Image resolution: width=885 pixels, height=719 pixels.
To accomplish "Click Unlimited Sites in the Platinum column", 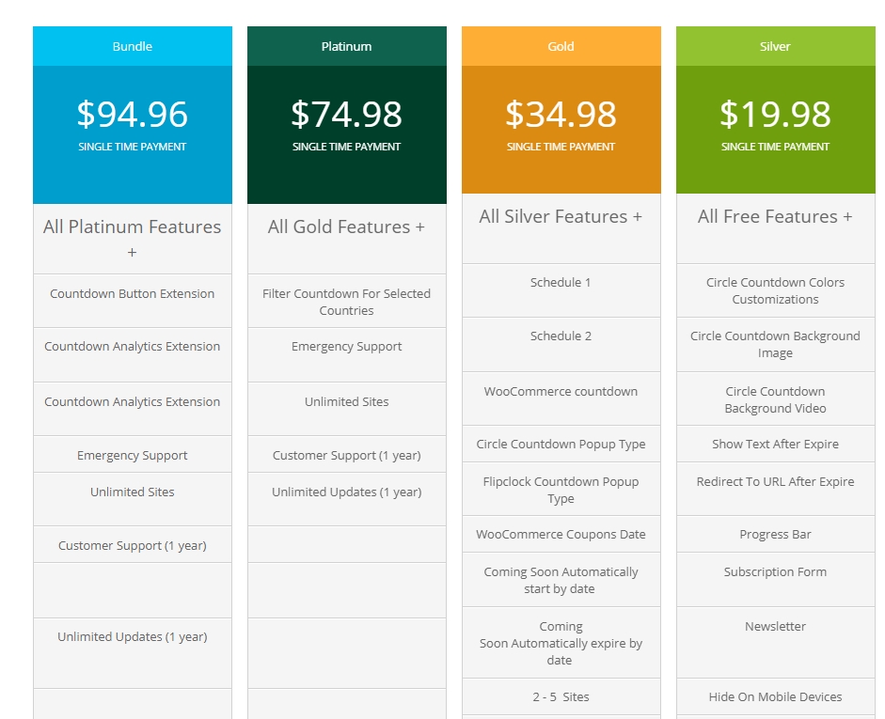I will pos(346,401).
